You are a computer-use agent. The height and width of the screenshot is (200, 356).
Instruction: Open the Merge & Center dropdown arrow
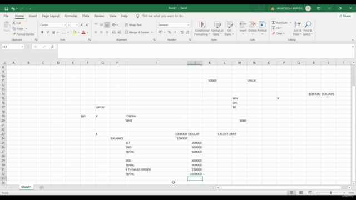pos(152,32)
